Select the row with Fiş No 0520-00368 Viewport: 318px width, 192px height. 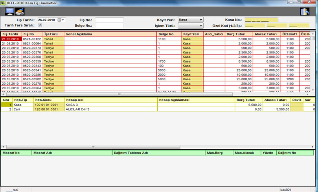click(155, 57)
